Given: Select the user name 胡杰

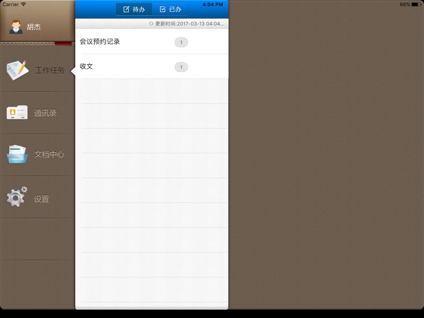Looking at the screenshot, I should pyautogui.click(x=33, y=27).
